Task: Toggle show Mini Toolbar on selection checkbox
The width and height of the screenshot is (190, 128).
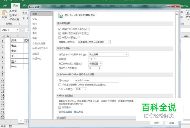Action: coord(60,29)
